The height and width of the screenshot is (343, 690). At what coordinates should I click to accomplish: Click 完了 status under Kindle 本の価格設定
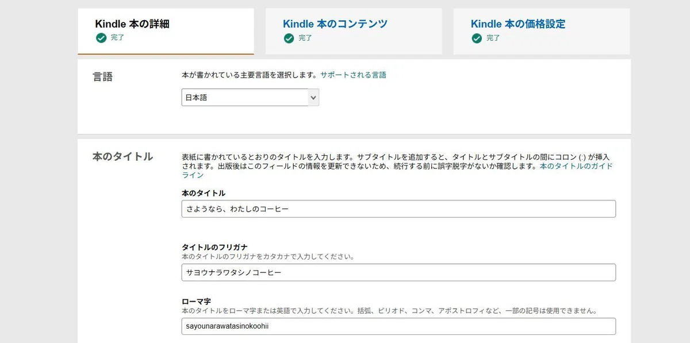click(x=493, y=38)
